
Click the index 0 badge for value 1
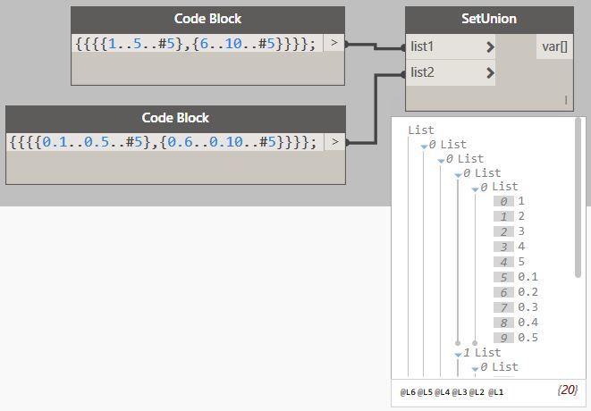[503, 202]
